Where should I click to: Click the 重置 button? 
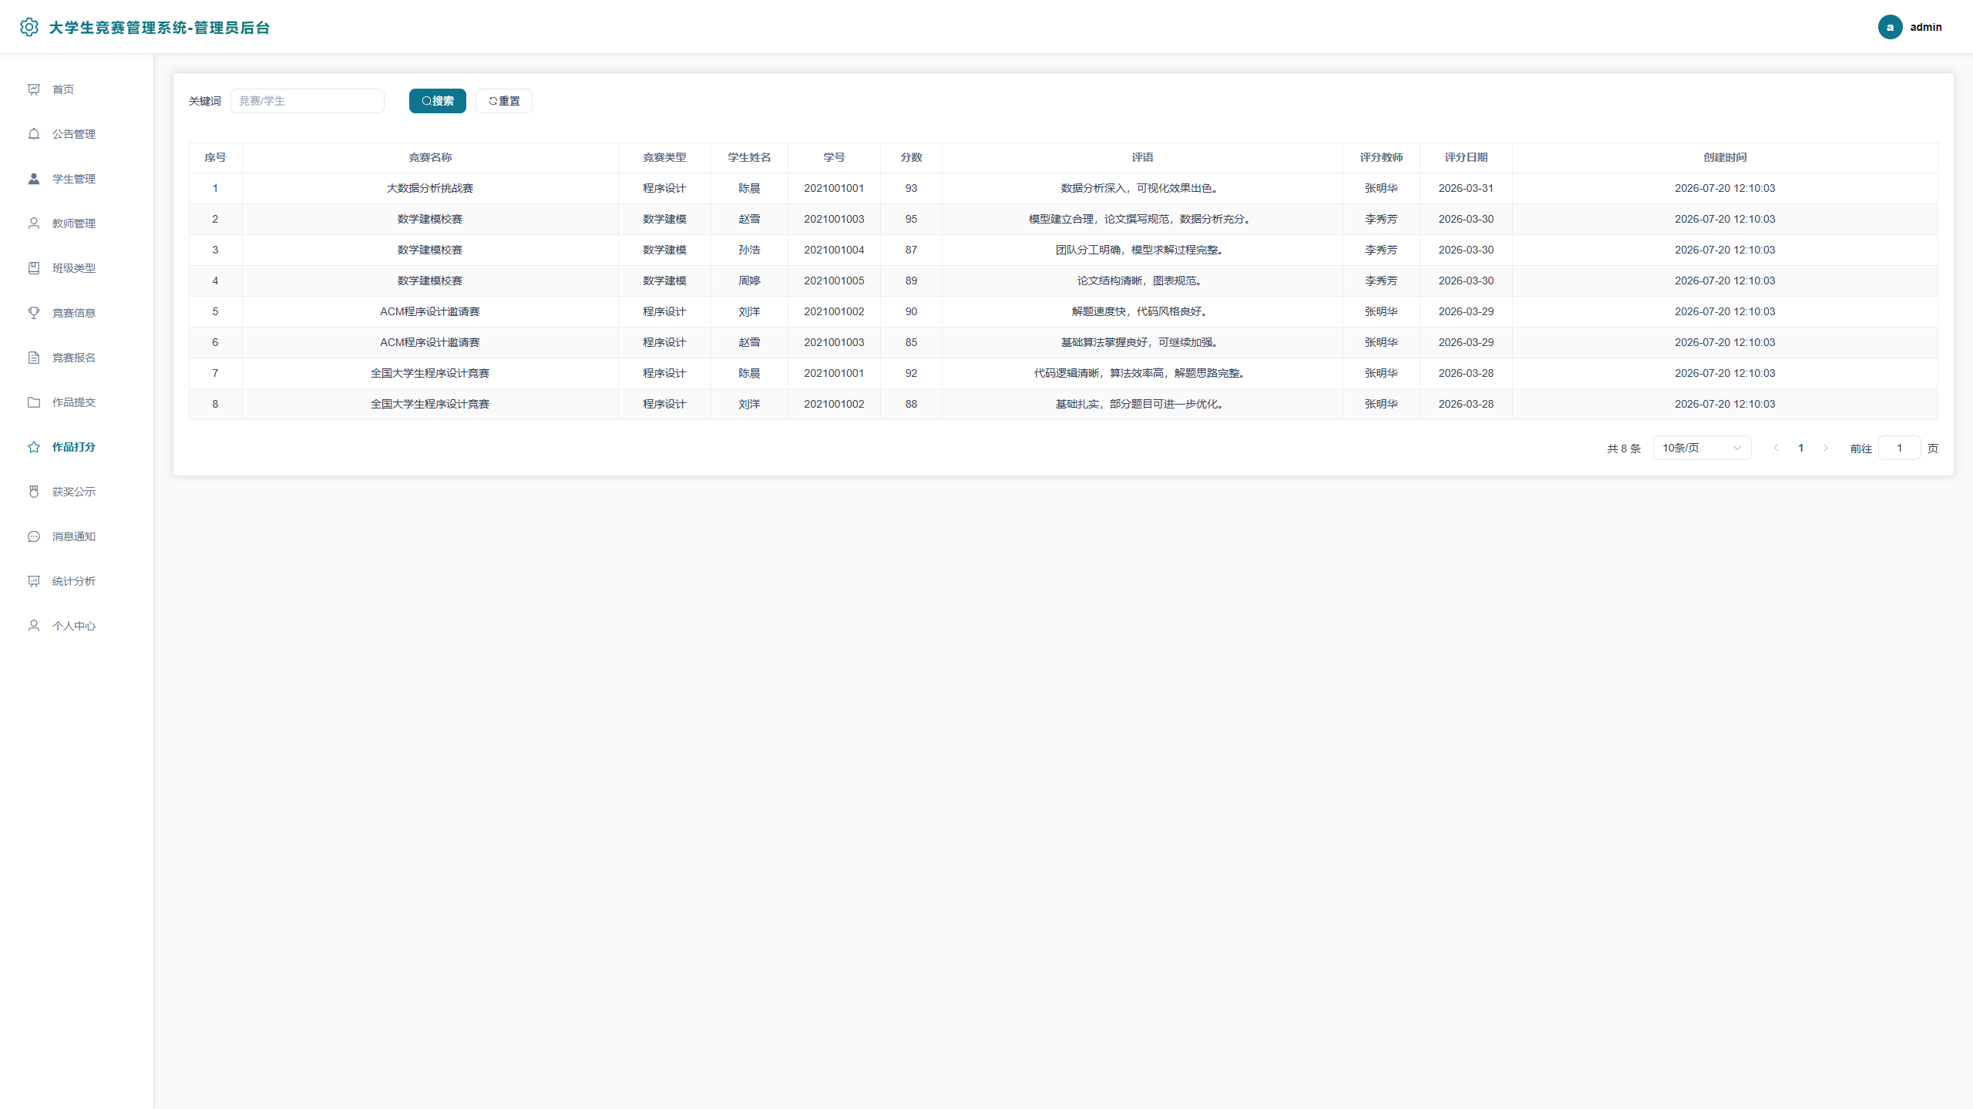[x=504, y=101]
